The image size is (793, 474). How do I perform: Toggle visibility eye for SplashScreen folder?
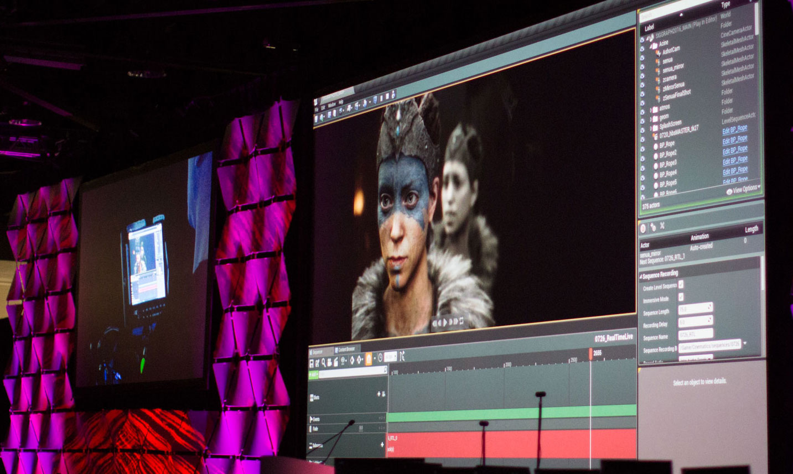pos(642,130)
